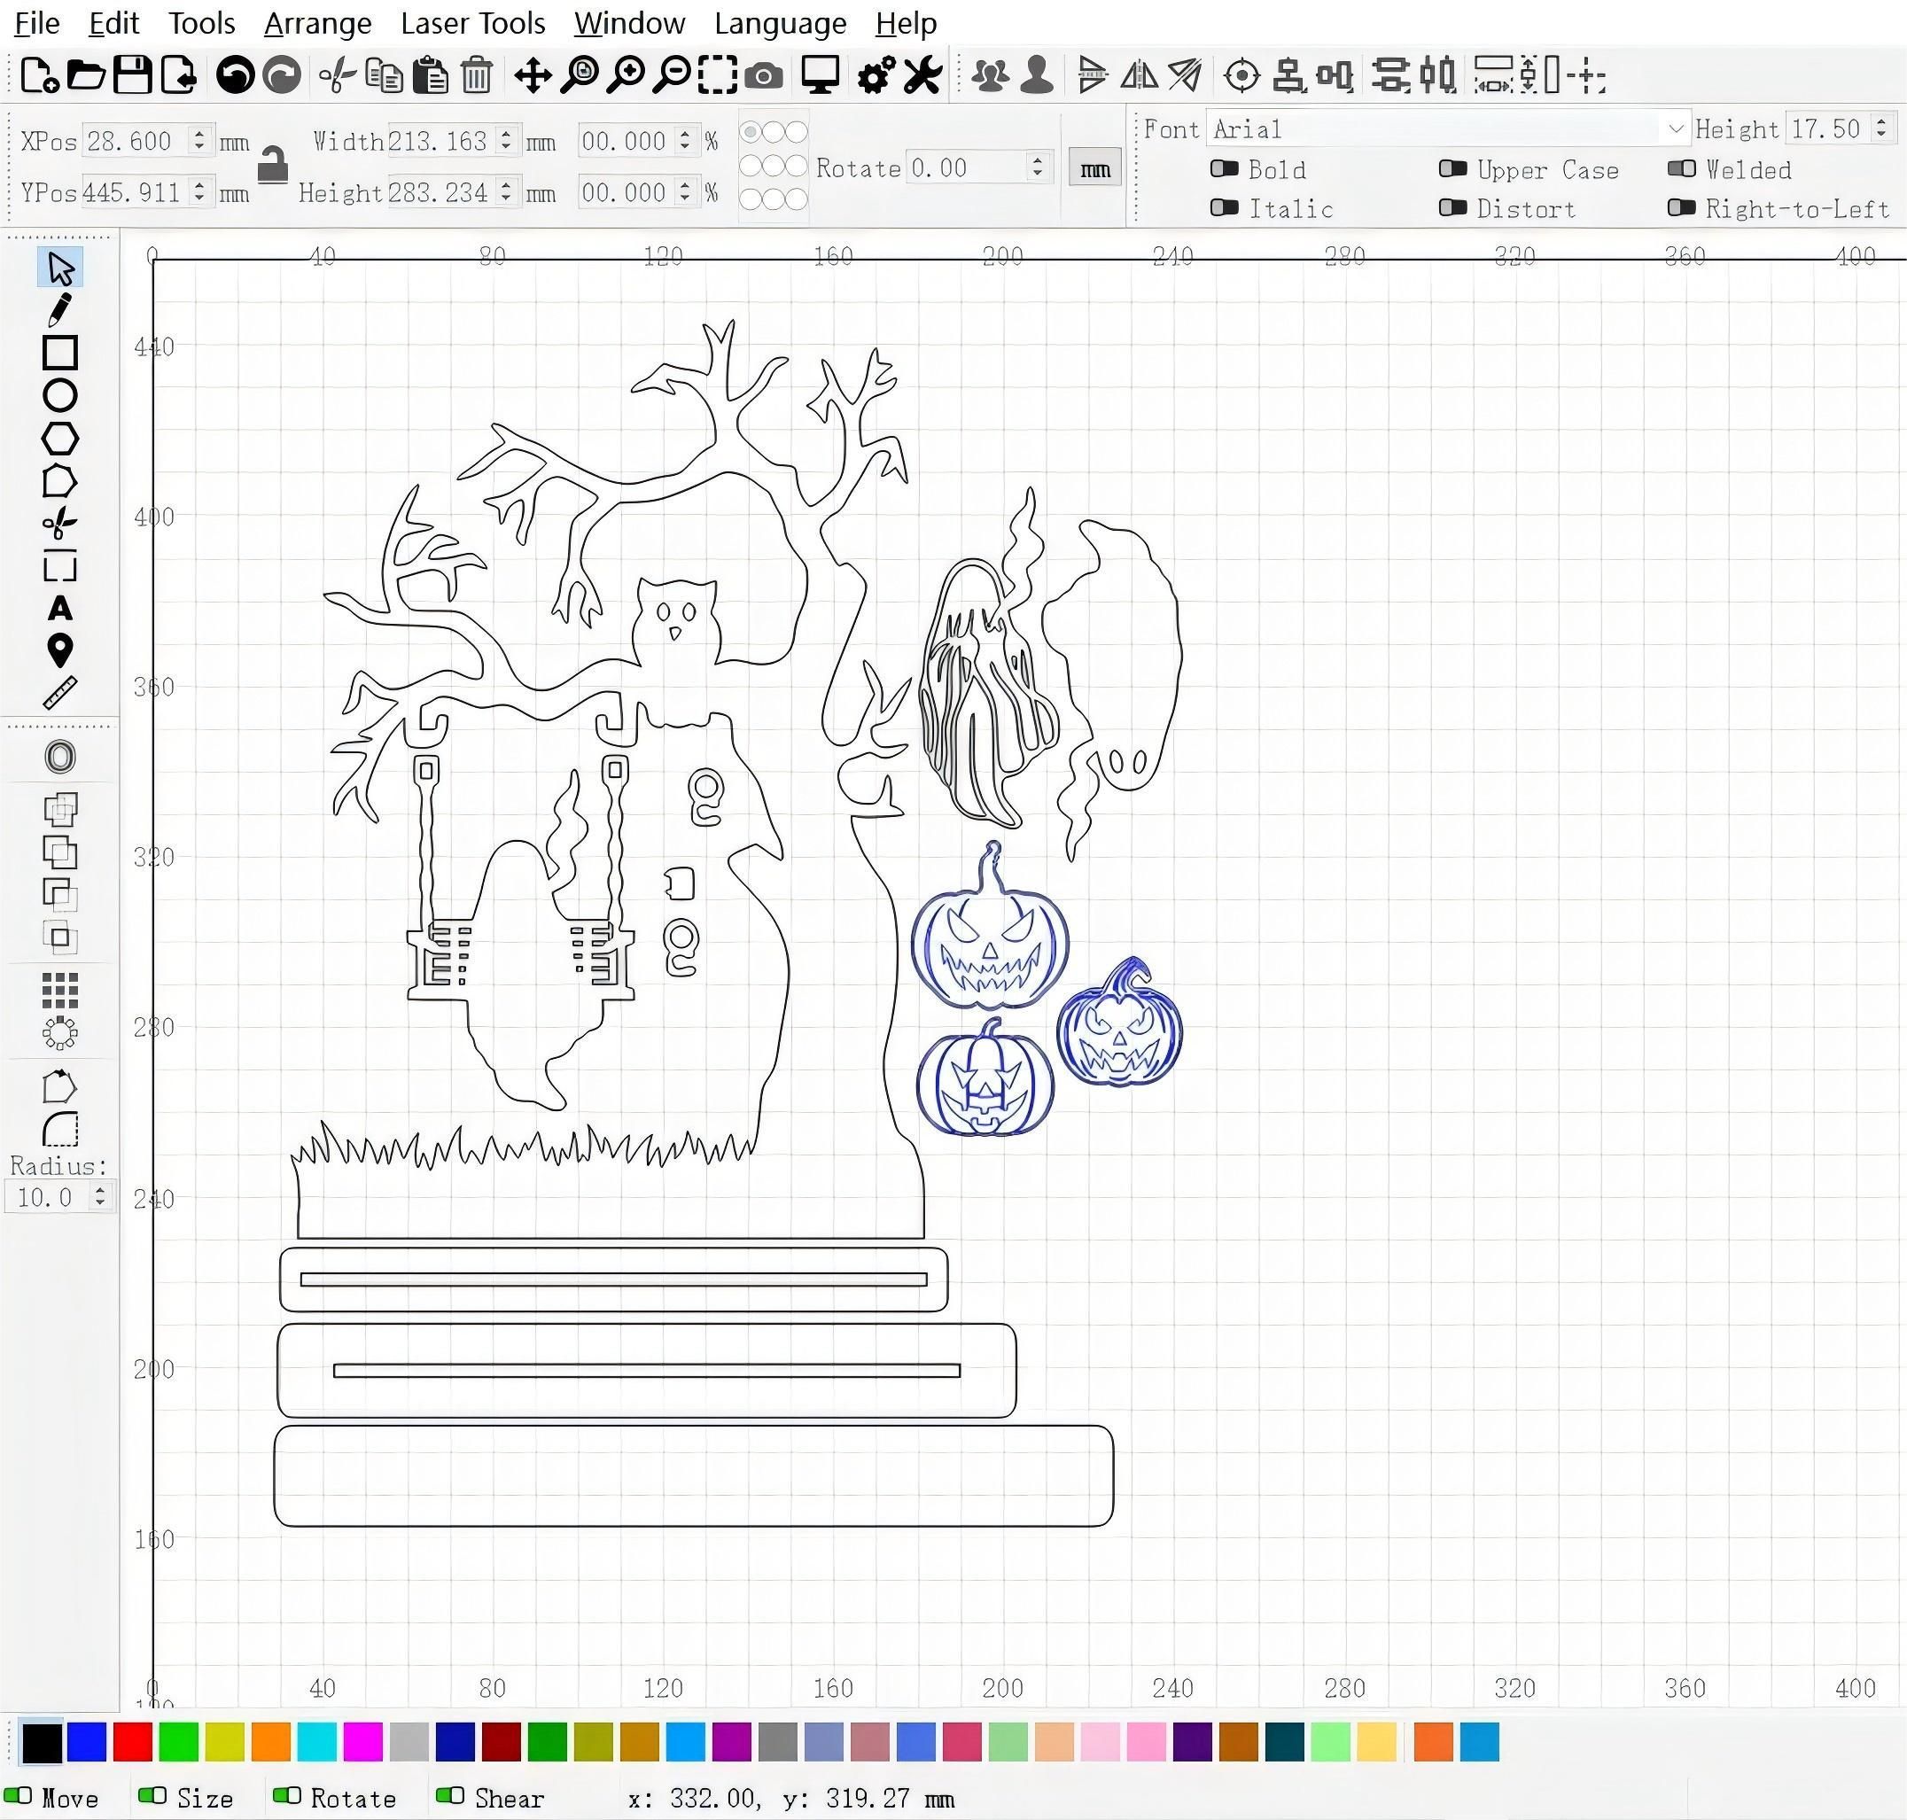1907x1820 pixels.
Task: Open the Tools menu
Action: (x=202, y=23)
